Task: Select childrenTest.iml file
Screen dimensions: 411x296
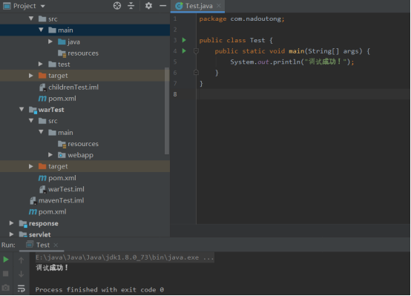Action: (69, 87)
